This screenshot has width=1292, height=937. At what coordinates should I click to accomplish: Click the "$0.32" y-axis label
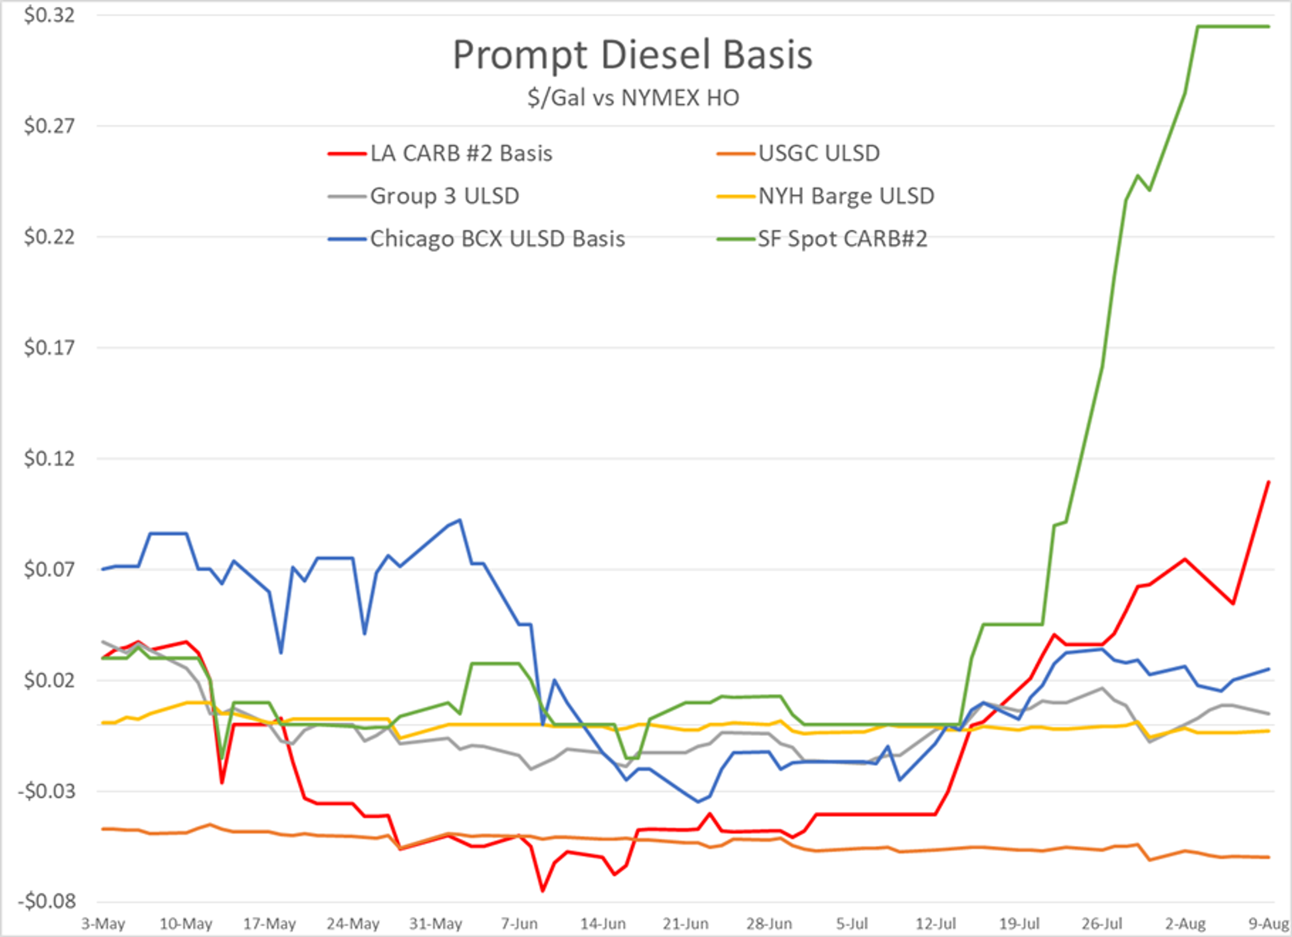[49, 15]
